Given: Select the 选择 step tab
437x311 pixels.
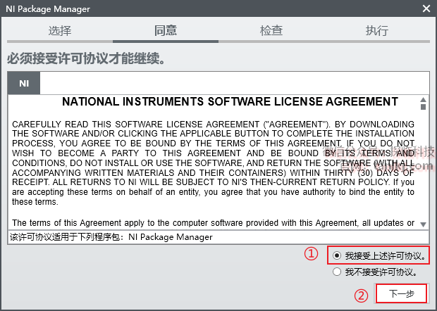Looking at the screenshot, I should click(x=60, y=30).
